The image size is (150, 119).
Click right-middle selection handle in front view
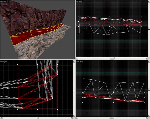point(57,87)
